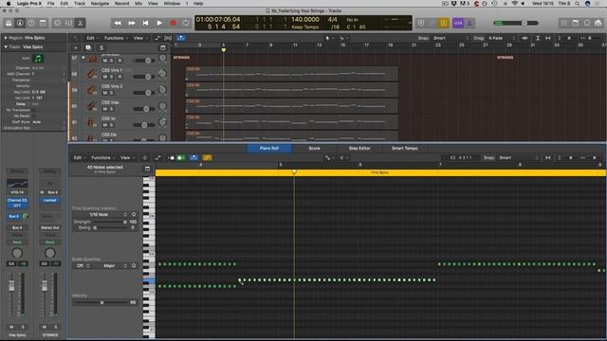Click the Bus 6 send slot
The height and width of the screenshot is (341, 607).
14,216
